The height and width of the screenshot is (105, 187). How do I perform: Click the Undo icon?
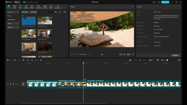coord(15,60)
